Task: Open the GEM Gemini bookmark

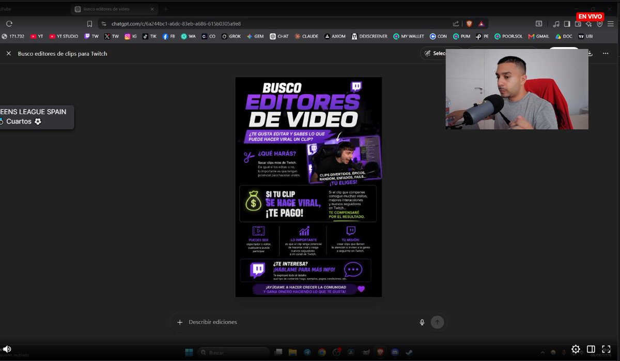Action: tap(255, 36)
